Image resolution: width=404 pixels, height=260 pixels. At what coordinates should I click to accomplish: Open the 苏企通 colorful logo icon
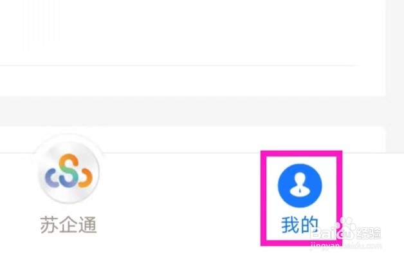69,171
